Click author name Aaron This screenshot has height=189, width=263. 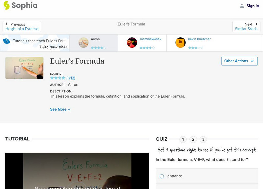coord(73,84)
